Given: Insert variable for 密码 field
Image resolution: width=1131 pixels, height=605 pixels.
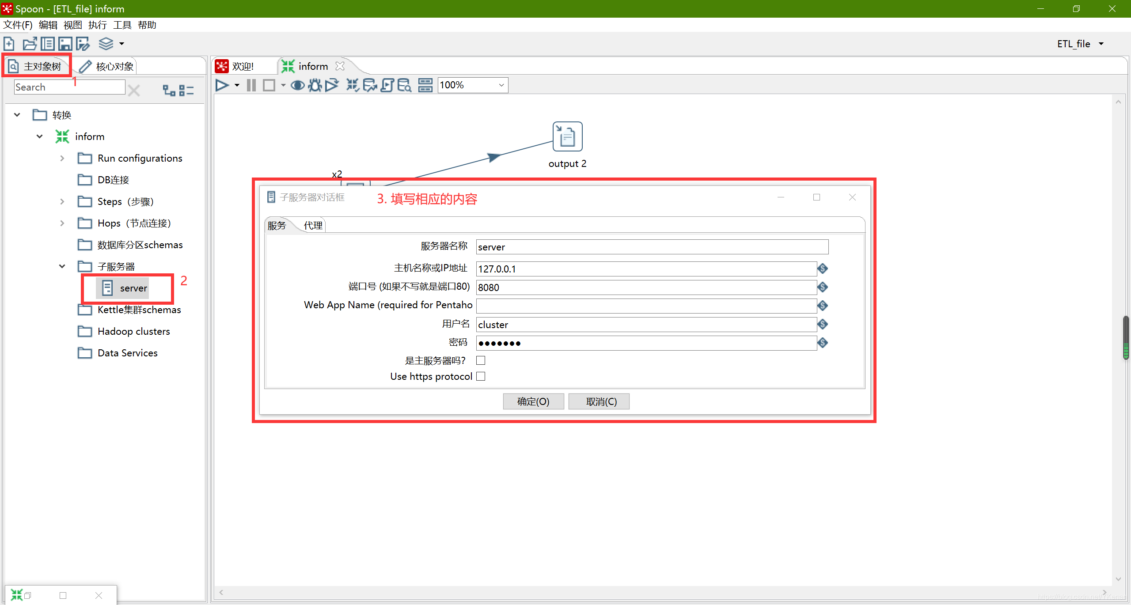Looking at the screenshot, I should [x=822, y=343].
